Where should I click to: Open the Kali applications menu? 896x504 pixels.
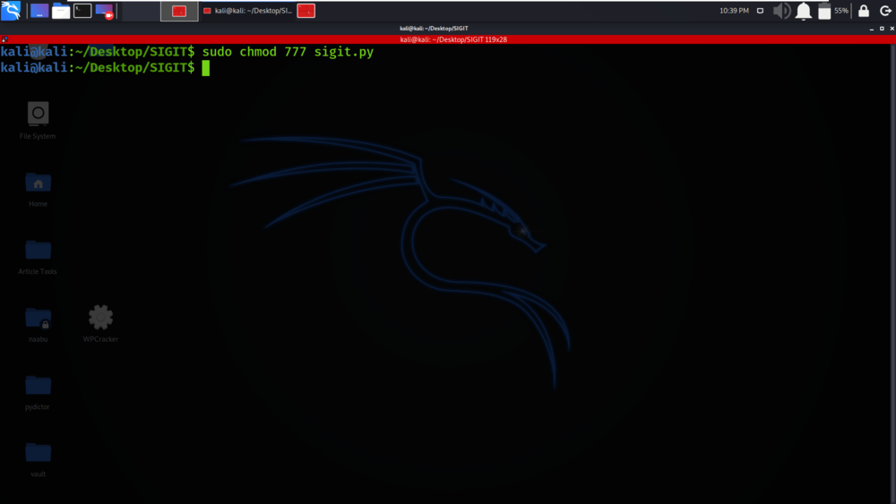(11, 10)
